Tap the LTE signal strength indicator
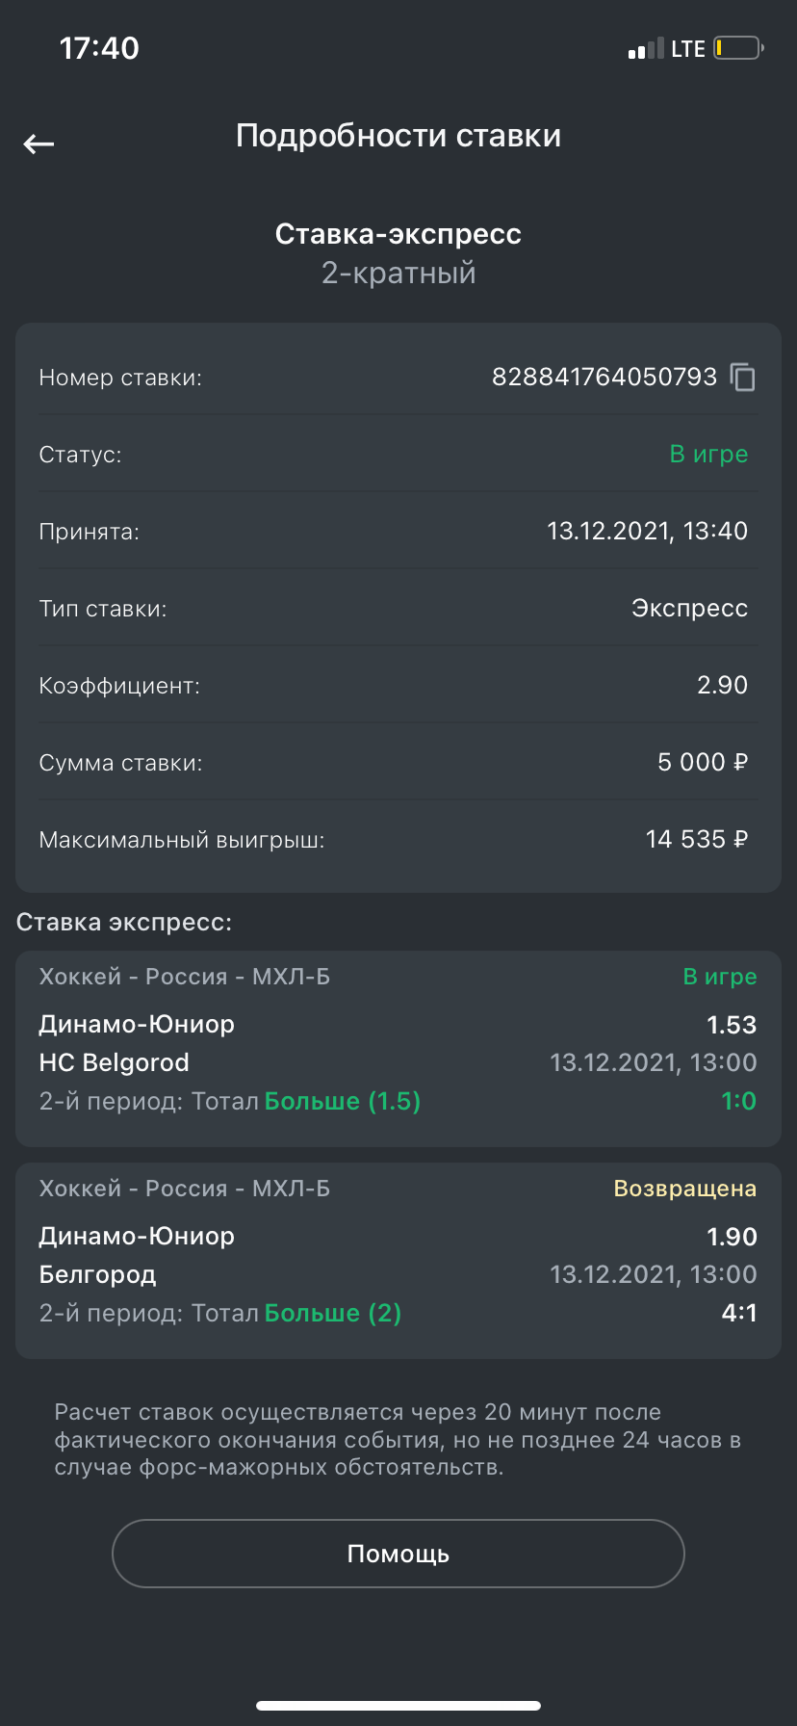This screenshot has height=1726, width=797. tap(646, 49)
